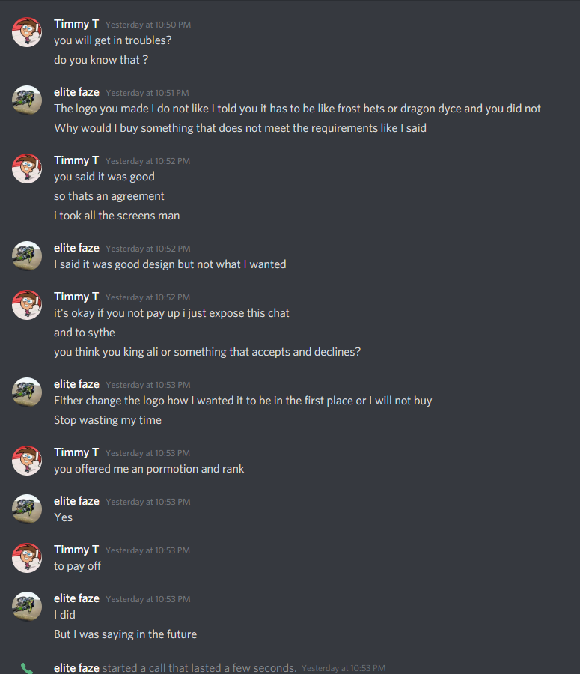580x674 pixels.
Task: Open elite faze avatar next to 'good design' message
Action: point(27,256)
